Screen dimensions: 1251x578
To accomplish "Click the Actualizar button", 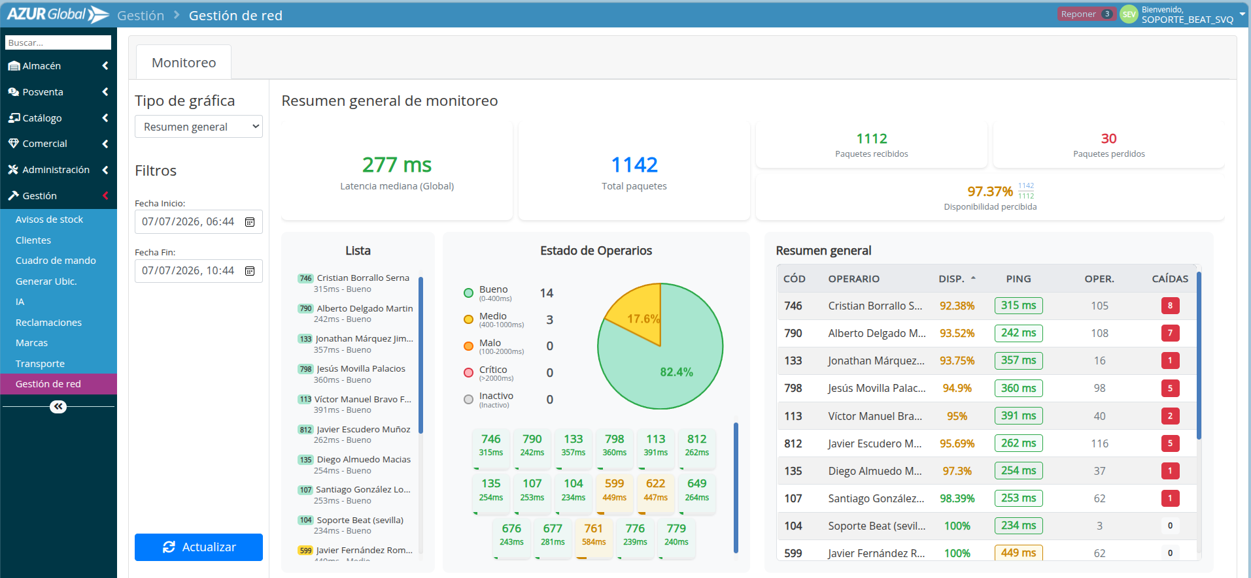I will (199, 547).
